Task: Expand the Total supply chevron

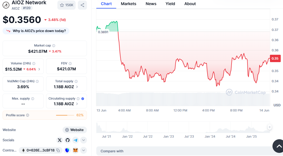Action: [x=77, y=87]
